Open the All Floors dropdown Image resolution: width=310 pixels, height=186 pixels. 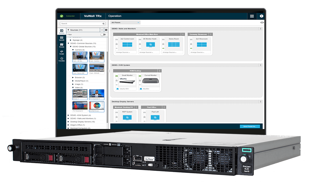pos(126,23)
